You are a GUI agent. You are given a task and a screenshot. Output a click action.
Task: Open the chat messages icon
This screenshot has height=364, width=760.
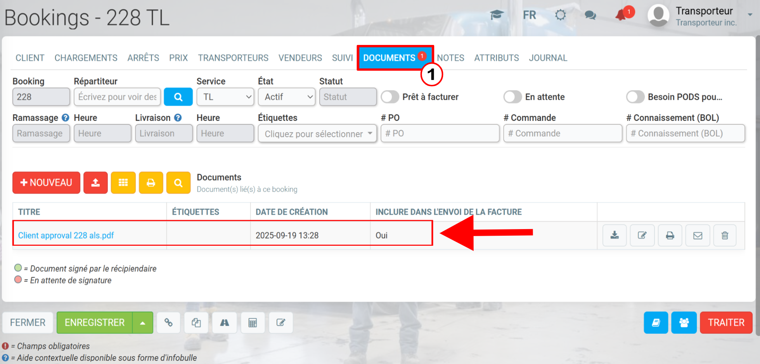[x=590, y=15]
